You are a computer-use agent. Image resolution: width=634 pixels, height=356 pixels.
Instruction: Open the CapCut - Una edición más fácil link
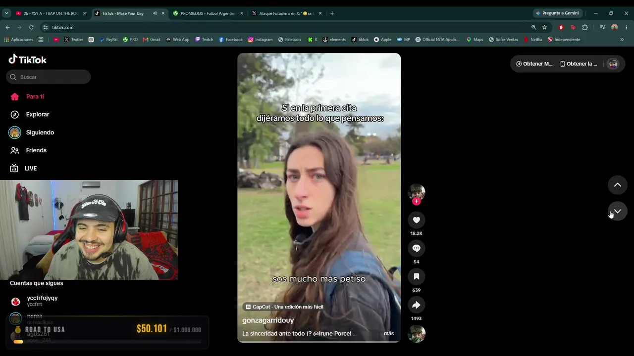pyautogui.click(x=285, y=307)
